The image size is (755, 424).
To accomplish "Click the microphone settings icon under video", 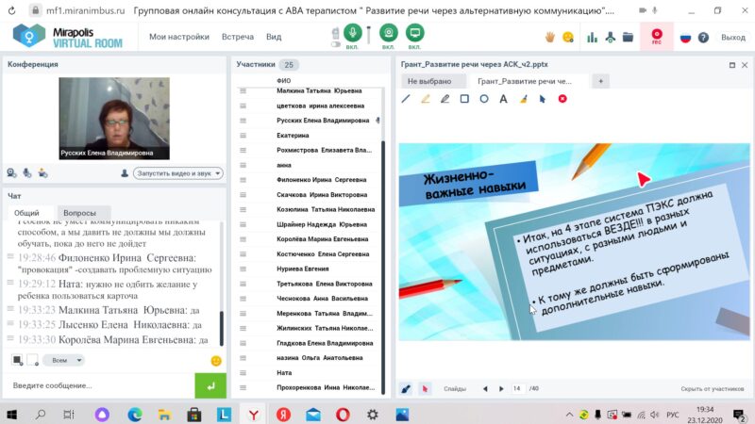I will tap(27, 173).
